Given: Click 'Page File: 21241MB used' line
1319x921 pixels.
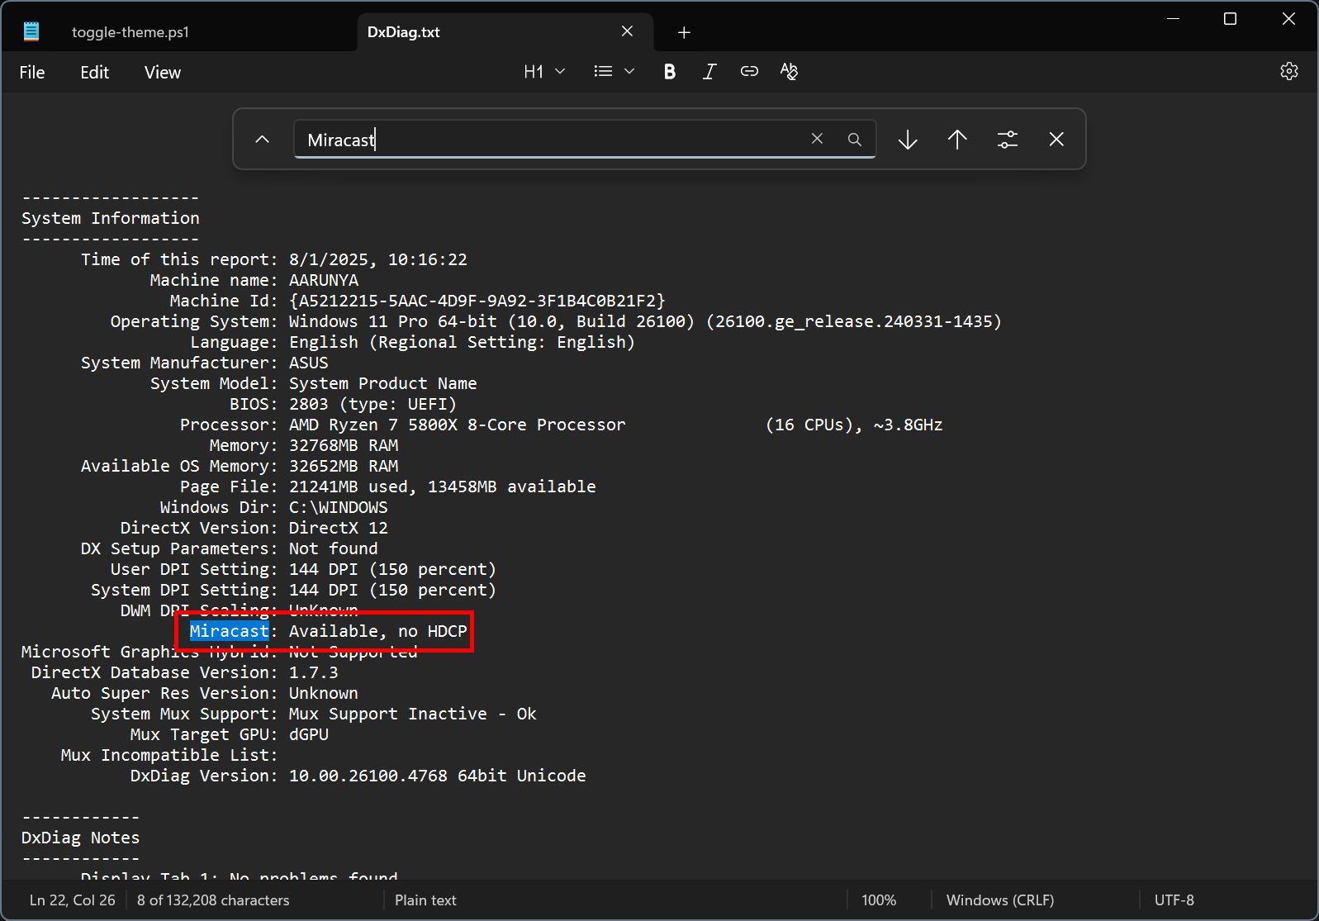Looking at the screenshot, I should point(388,487).
